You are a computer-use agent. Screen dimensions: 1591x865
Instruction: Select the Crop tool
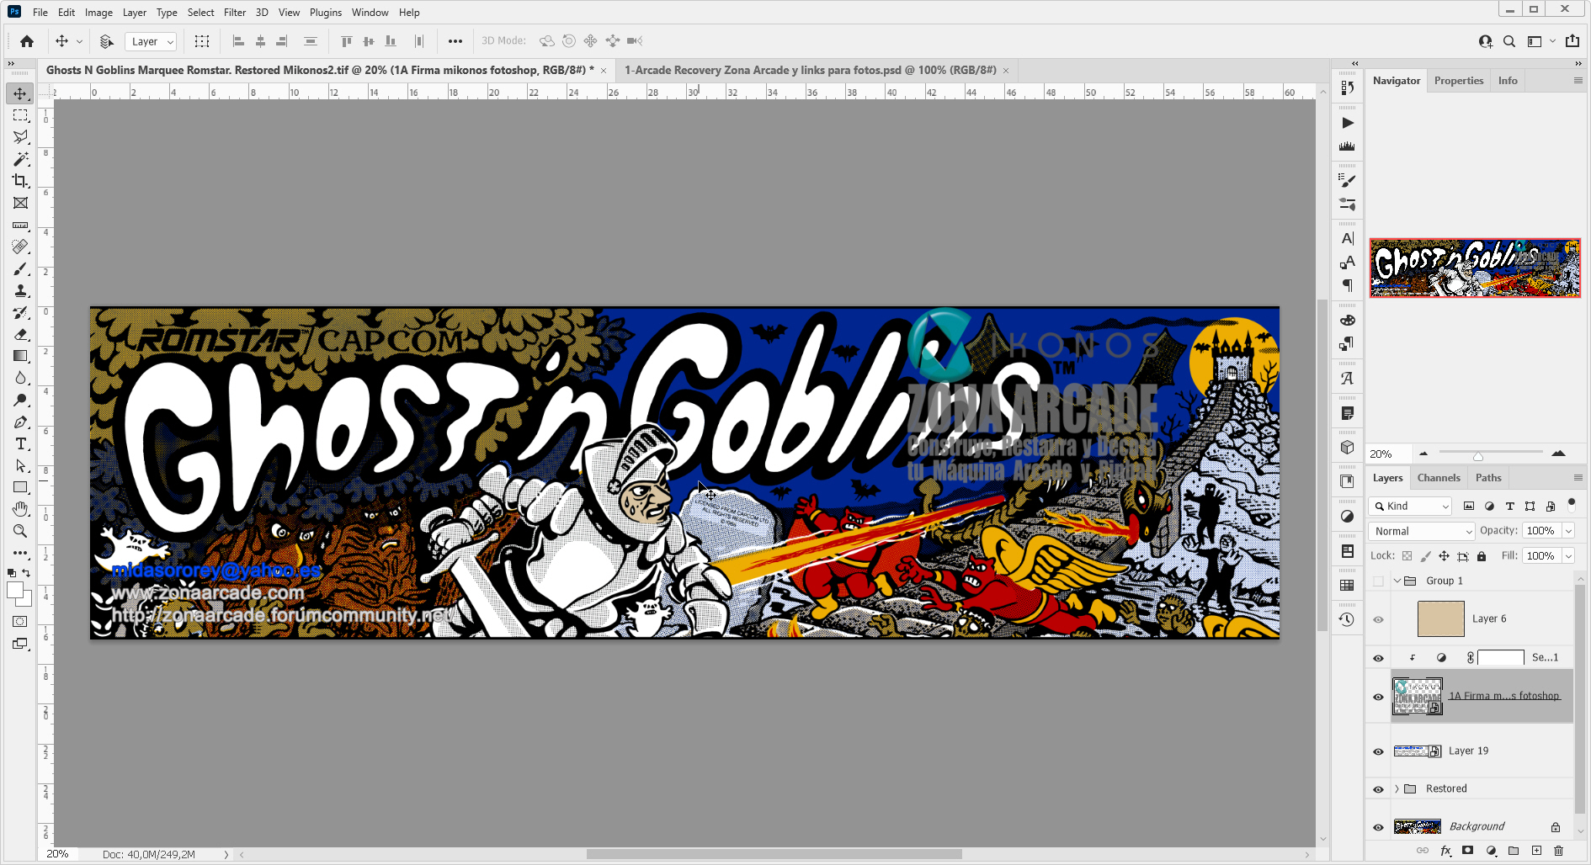(20, 181)
